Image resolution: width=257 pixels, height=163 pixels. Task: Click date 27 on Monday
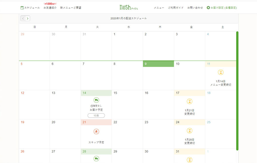coord(53,151)
